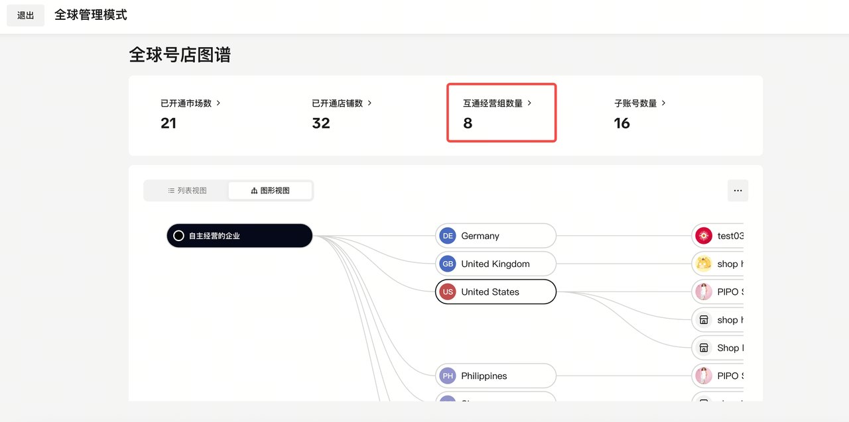This screenshot has width=849, height=422.
Task: Click the GB badge for United Kingdom
Action: (448, 264)
